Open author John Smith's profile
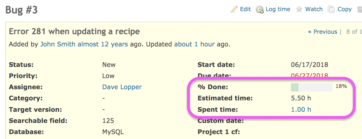362x139 pixels. (58, 44)
